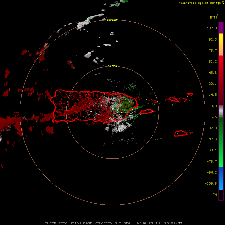
Task: Select the 76.7 velocity scale value
Action: (213, 50)
